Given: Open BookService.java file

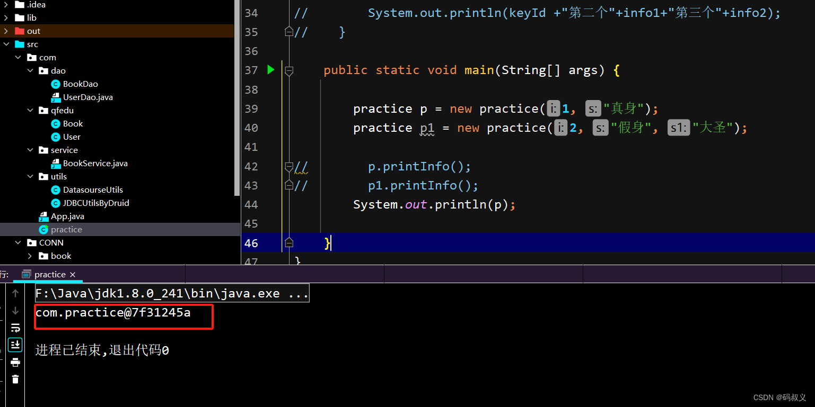Looking at the screenshot, I should coord(95,164).
